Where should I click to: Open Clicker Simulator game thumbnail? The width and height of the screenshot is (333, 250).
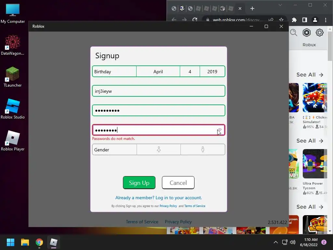[315, 98]
